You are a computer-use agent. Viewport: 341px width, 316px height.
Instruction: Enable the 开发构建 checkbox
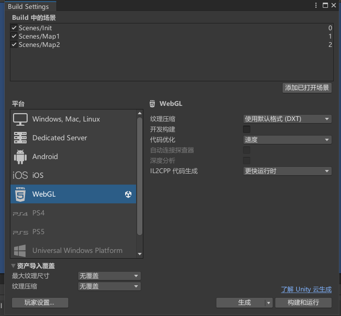(x=247, y=129)
